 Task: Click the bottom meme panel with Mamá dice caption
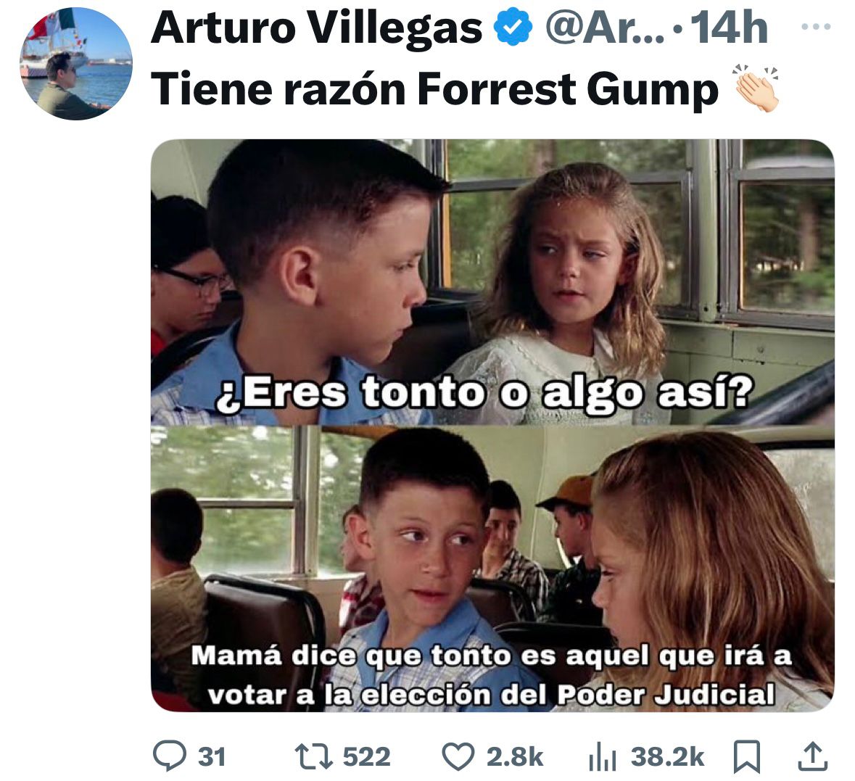tap(492, 569)
